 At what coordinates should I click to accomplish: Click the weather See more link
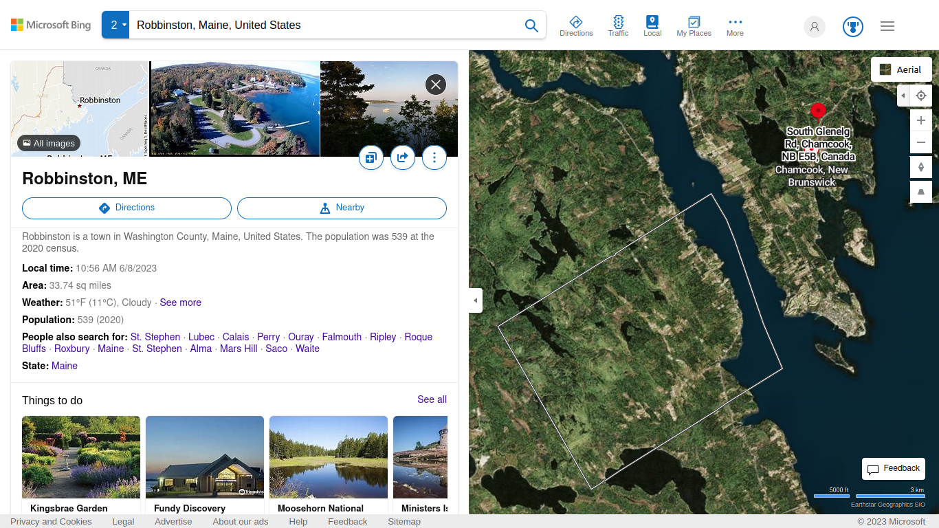tap(181, 302)
